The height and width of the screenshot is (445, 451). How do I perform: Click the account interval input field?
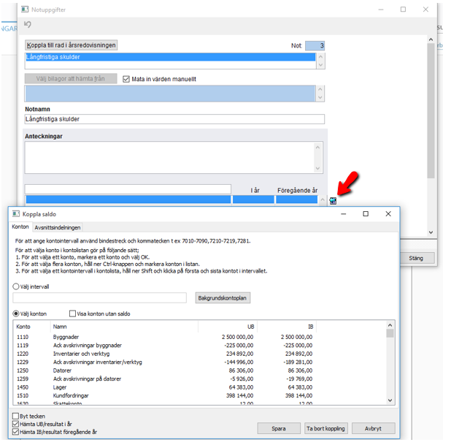coord(99,298)
